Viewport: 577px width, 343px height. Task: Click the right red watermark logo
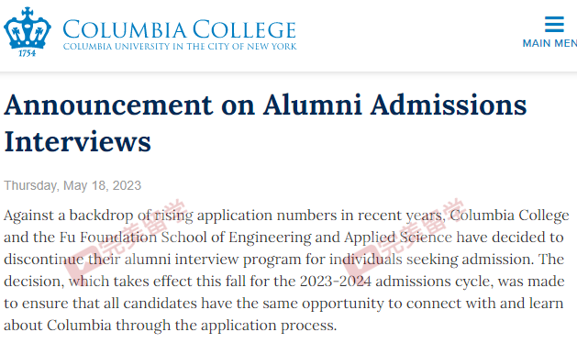405,236
